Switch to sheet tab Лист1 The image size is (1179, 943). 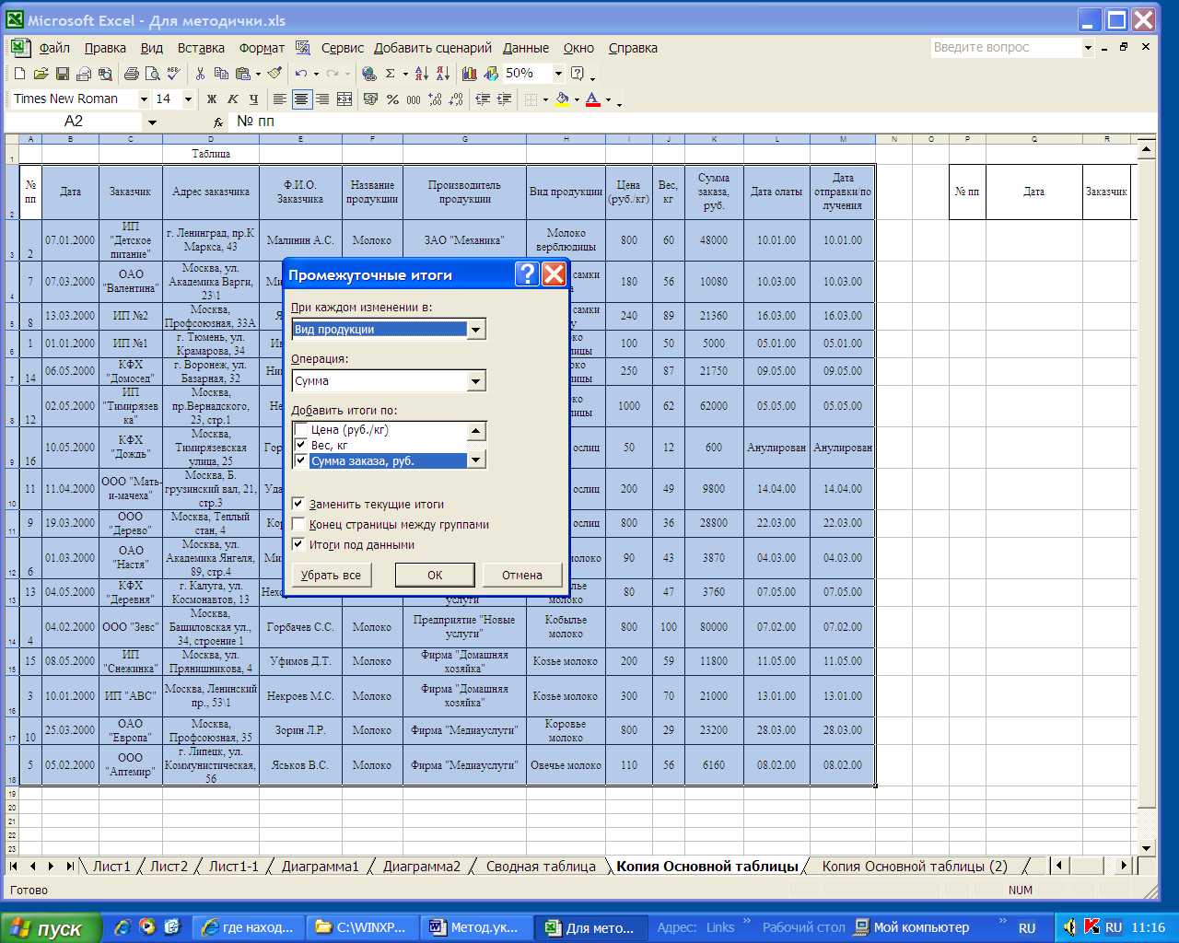tap(111, 867)
